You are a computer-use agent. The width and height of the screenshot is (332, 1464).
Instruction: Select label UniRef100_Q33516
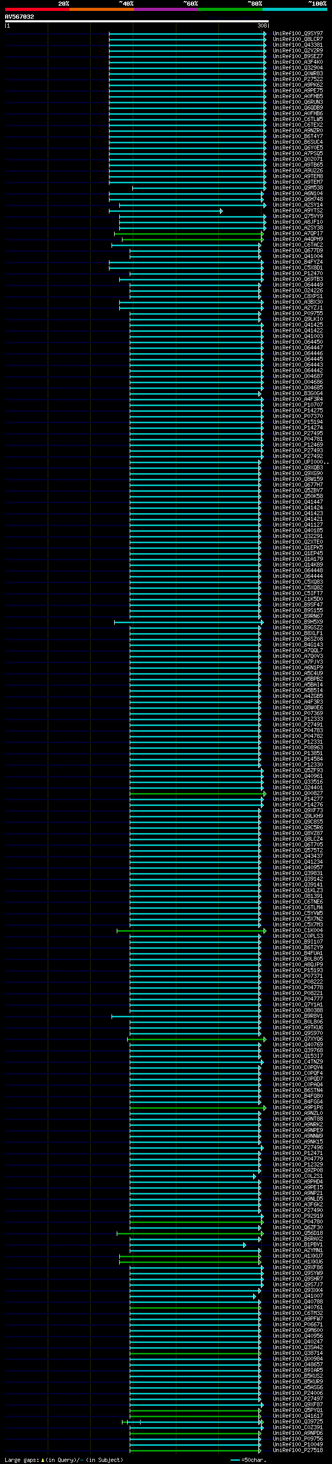click(x=298, y=782)
